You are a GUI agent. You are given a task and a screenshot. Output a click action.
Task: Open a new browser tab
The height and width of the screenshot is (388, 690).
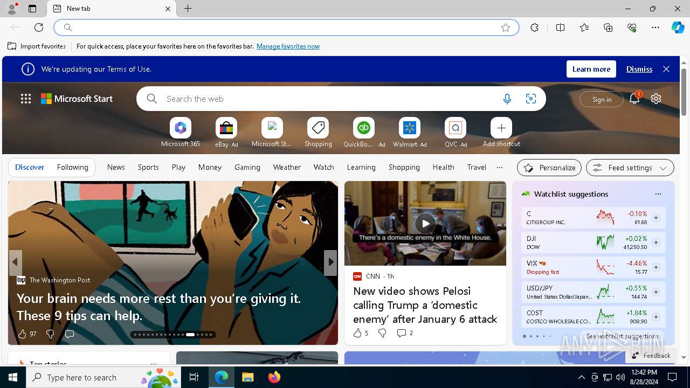[188, 9]
